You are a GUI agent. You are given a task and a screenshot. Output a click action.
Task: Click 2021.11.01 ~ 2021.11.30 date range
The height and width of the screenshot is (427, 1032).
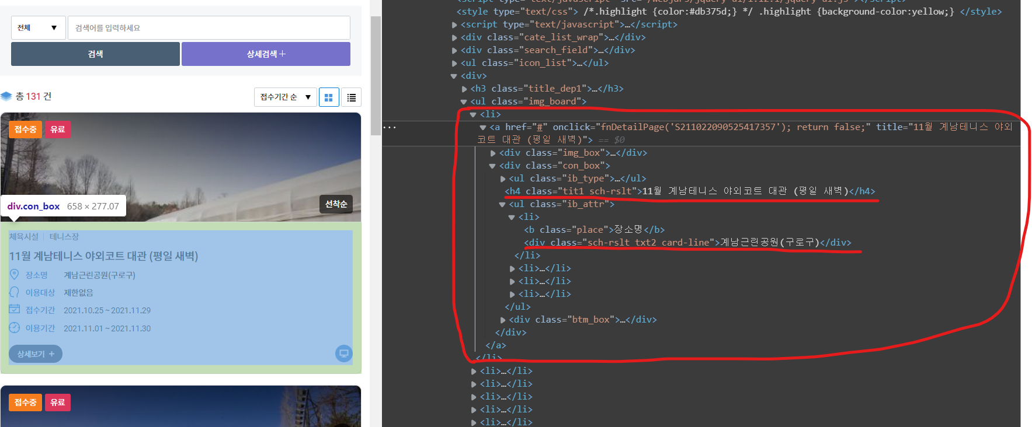pyautogui.click(x=107, y=328)
